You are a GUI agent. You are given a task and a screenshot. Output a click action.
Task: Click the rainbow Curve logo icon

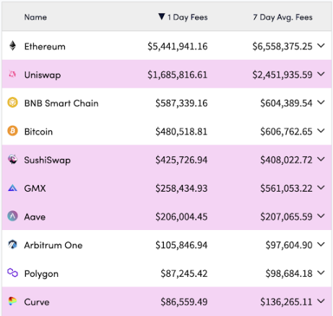[12, 301]
